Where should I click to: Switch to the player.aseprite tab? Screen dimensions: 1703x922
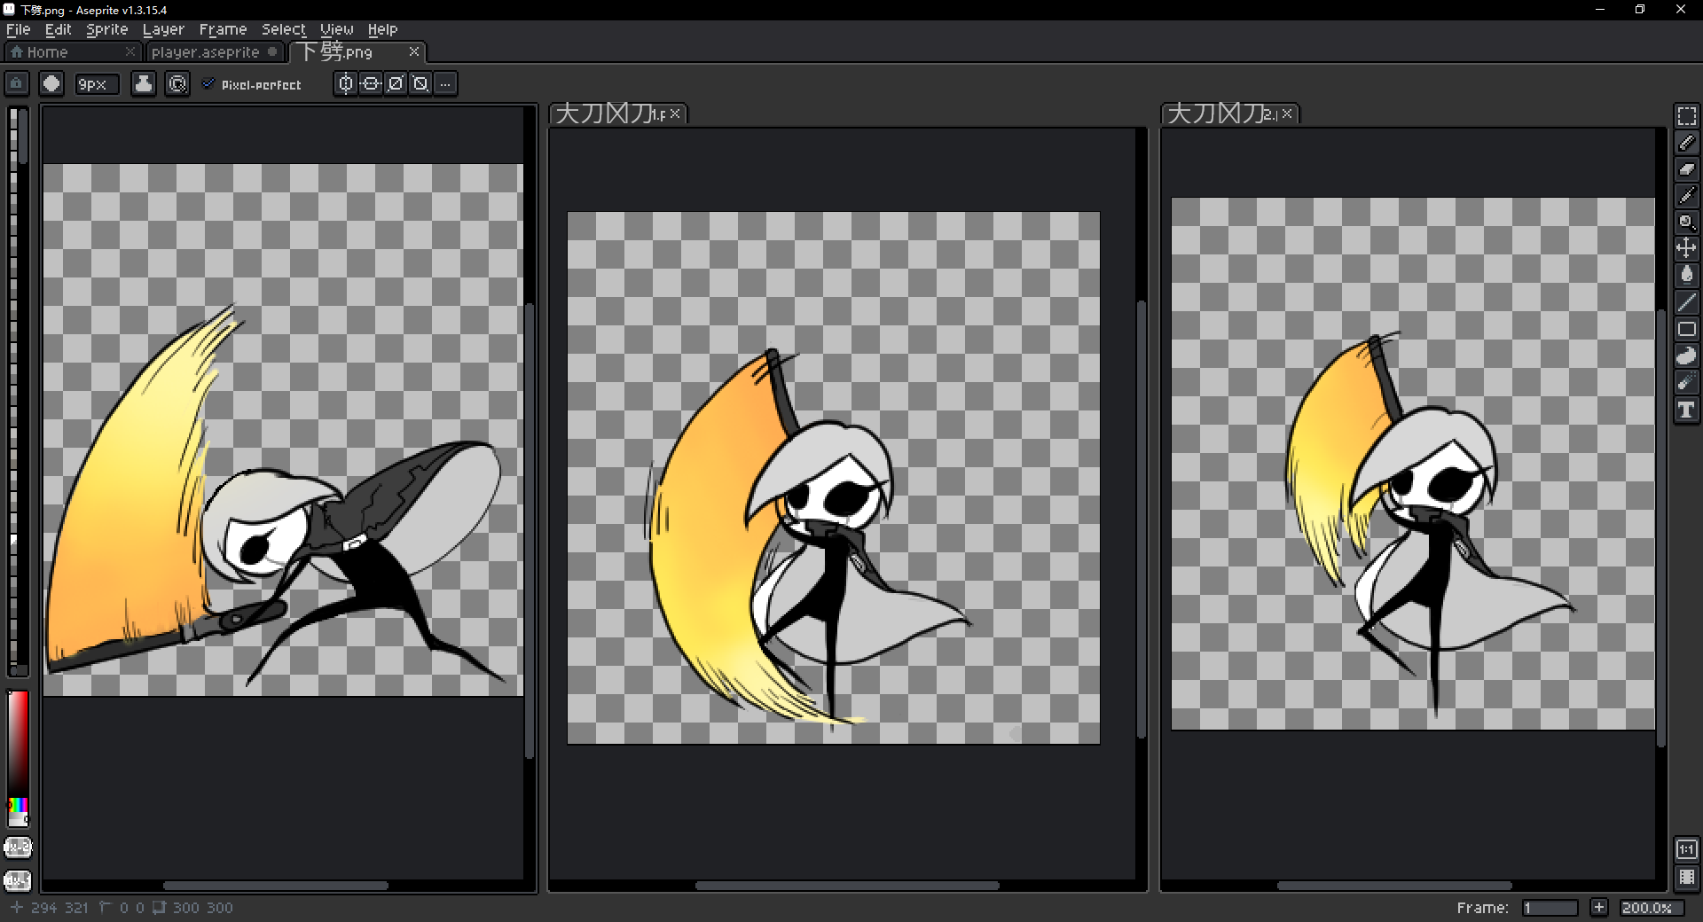tap(206, 52)
